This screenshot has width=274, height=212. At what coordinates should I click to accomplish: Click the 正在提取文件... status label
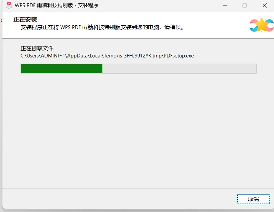(x=38, y=48)
